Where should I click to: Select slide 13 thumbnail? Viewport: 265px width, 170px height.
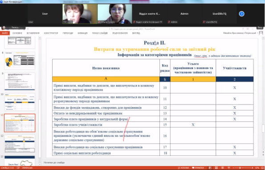pyautogui.click(x=20, y=161)
